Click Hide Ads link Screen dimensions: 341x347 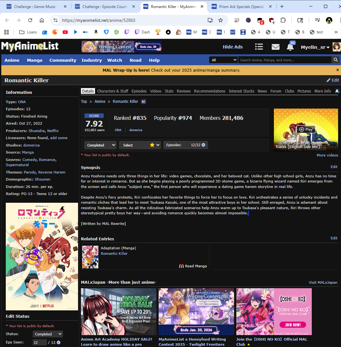tap(233, 47)
